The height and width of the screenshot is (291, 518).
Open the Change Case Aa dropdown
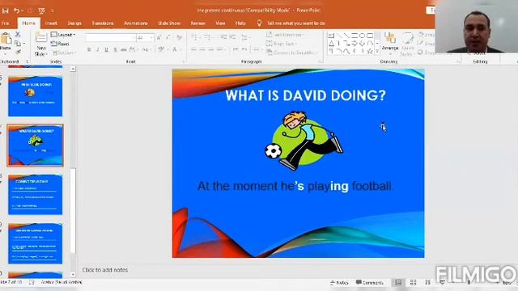click(x=146, y=50)
